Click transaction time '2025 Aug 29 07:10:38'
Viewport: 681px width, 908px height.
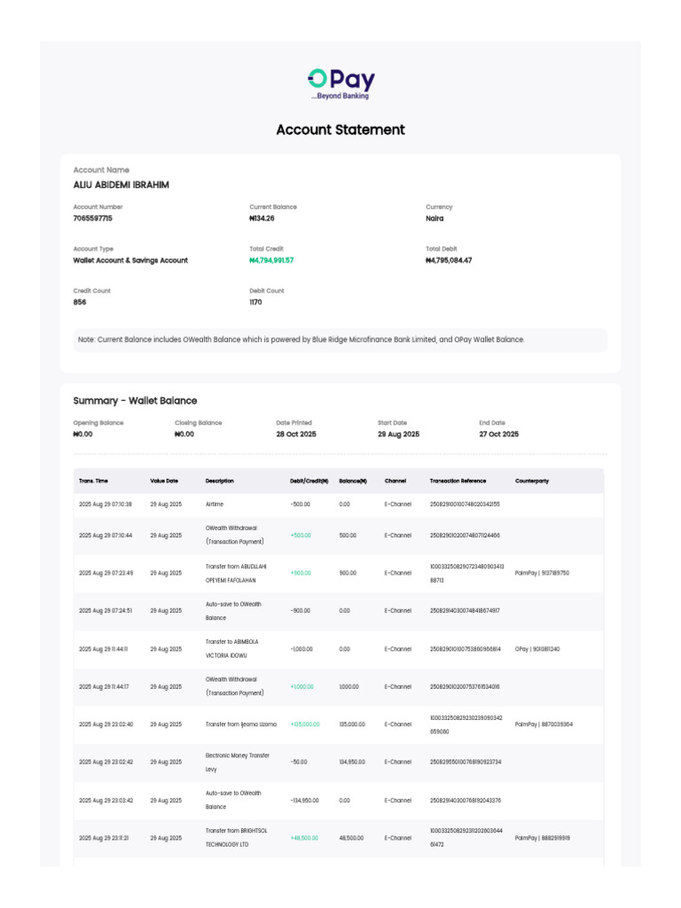click(x=106, y=505)
